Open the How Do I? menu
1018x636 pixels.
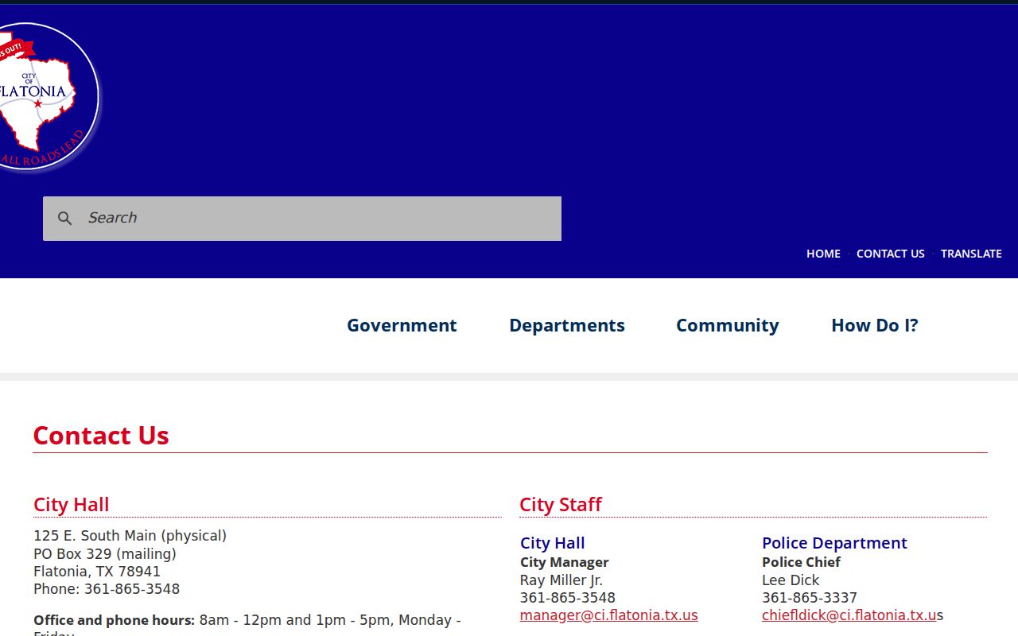click(875, 325)
